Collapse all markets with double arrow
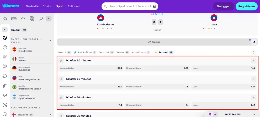This screenshot has height=117, width=260. click(253, 53)
